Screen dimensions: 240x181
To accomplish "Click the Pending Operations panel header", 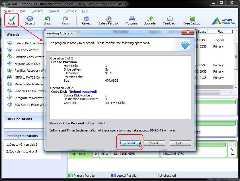I will coord(24,136).
